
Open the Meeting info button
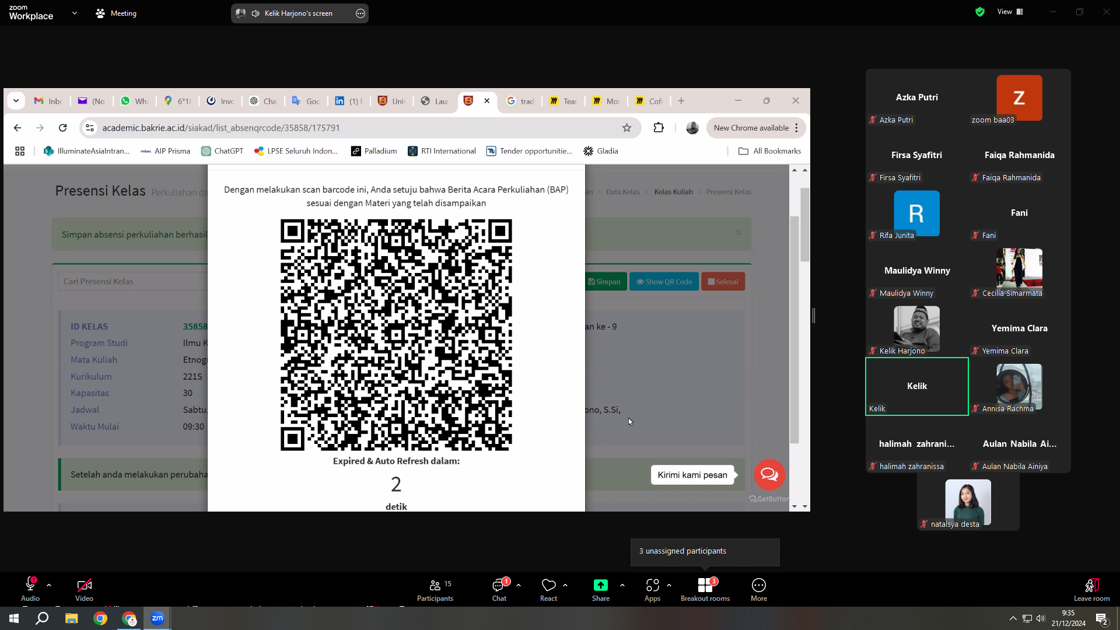[116, 13]
